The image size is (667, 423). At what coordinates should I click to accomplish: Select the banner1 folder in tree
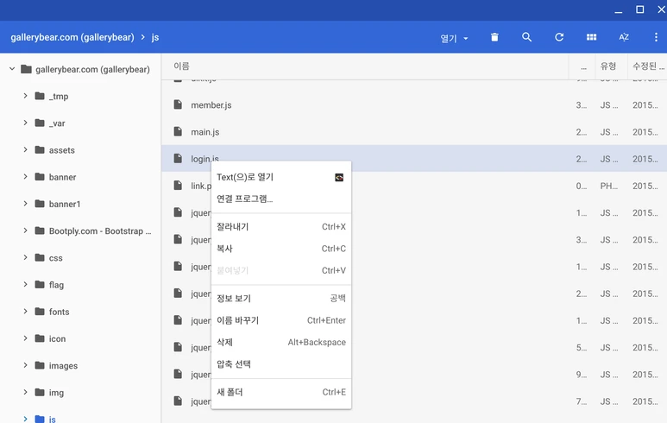65,204
